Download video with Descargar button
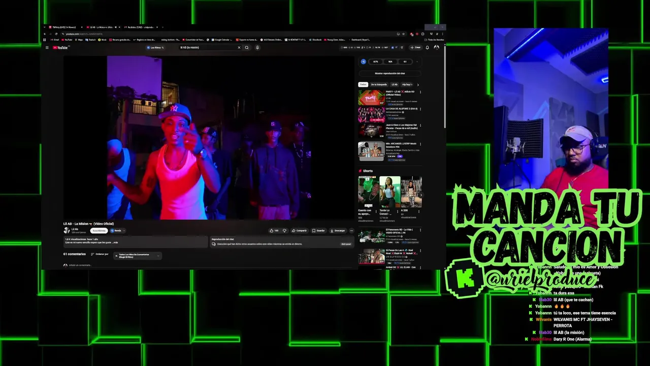This screenshot has height=366, width=650. tap(338, 231)
